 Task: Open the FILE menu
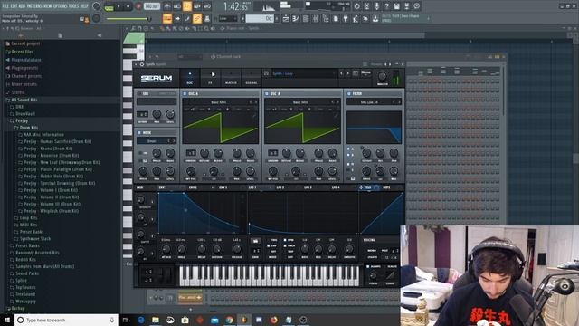point(6,6)
